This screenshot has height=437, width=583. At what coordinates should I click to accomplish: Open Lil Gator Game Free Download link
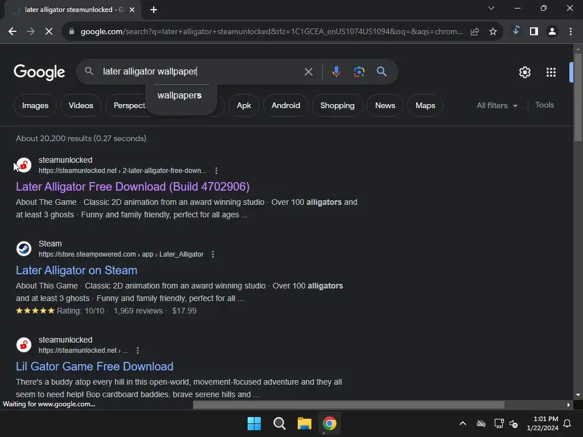pyautogui.click(x=95, y=366)
